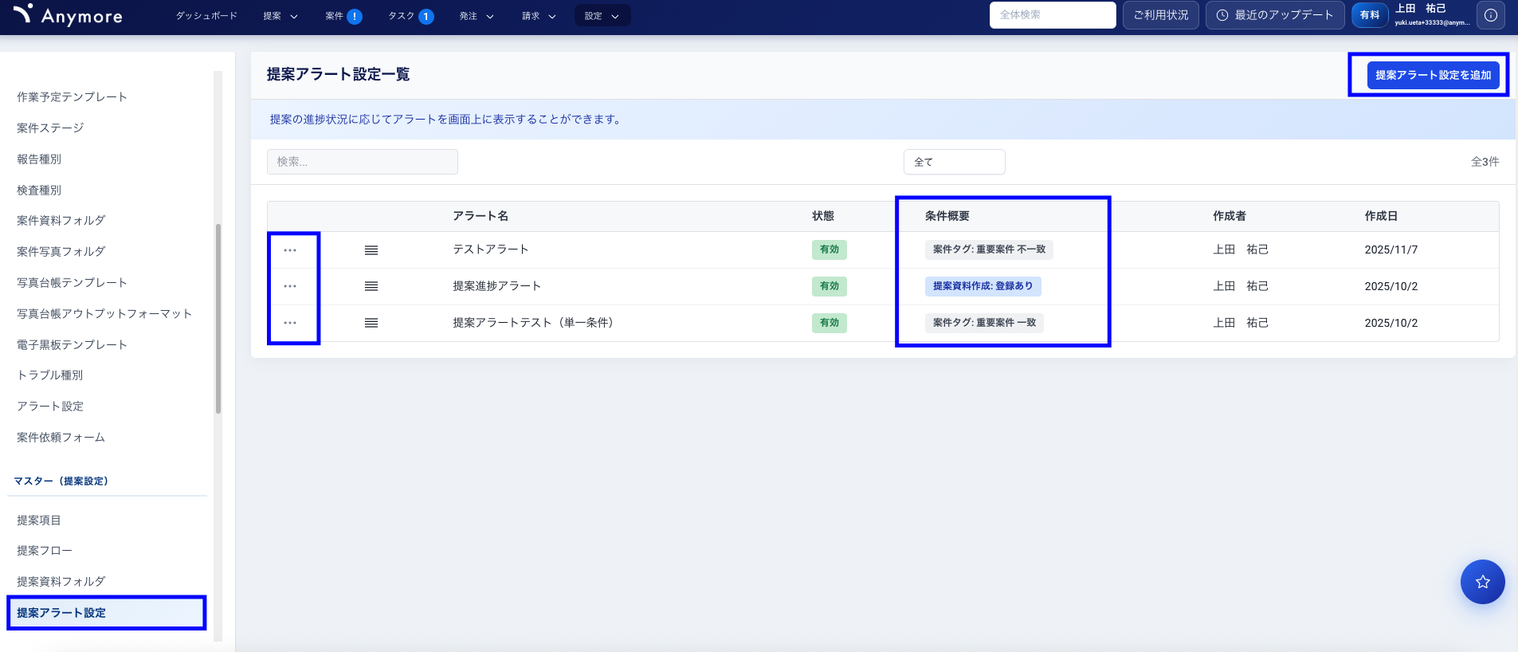Click the 作成日 column header

tap(1381, 216)
